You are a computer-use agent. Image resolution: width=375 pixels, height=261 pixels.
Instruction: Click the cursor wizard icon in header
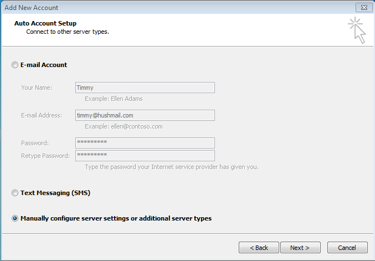tap(357, 30)
